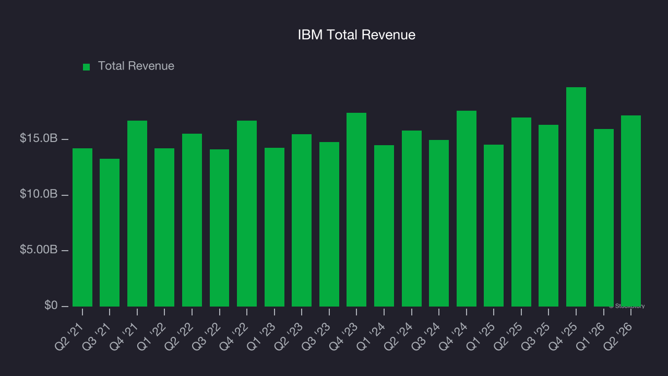Select the Q2 '21 revenue bar

(82, 227)
